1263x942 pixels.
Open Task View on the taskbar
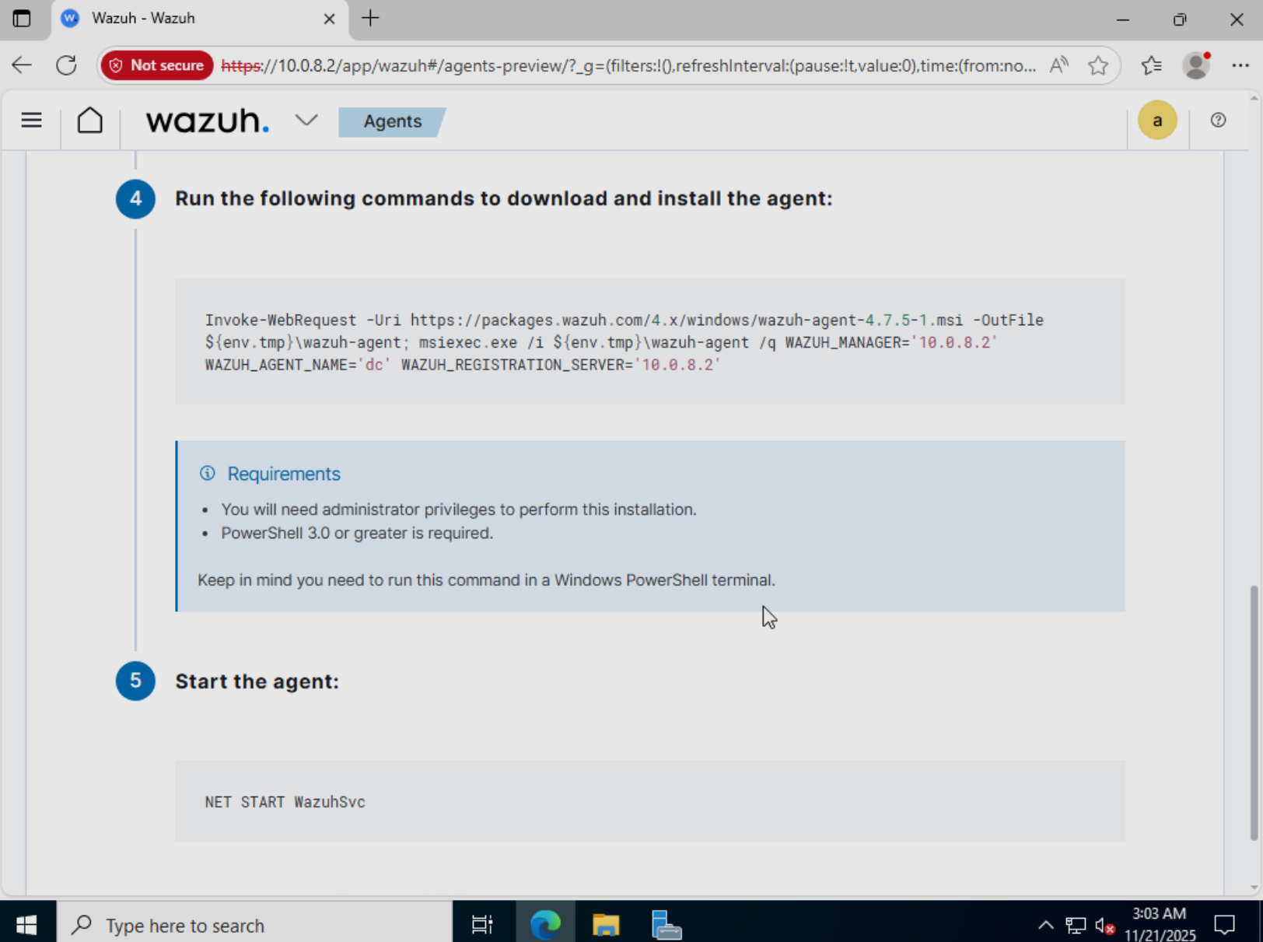coord(482,924)
